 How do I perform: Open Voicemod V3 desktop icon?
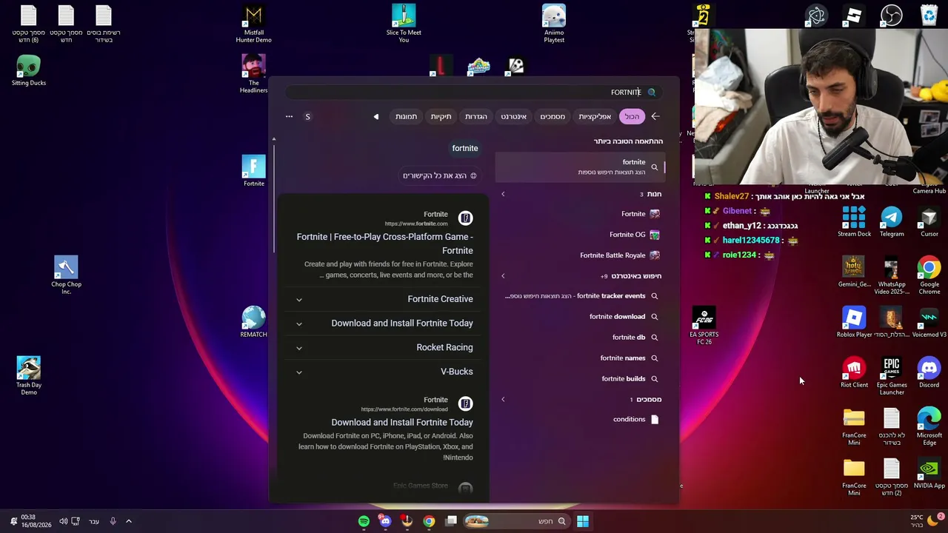coord(929,323)
